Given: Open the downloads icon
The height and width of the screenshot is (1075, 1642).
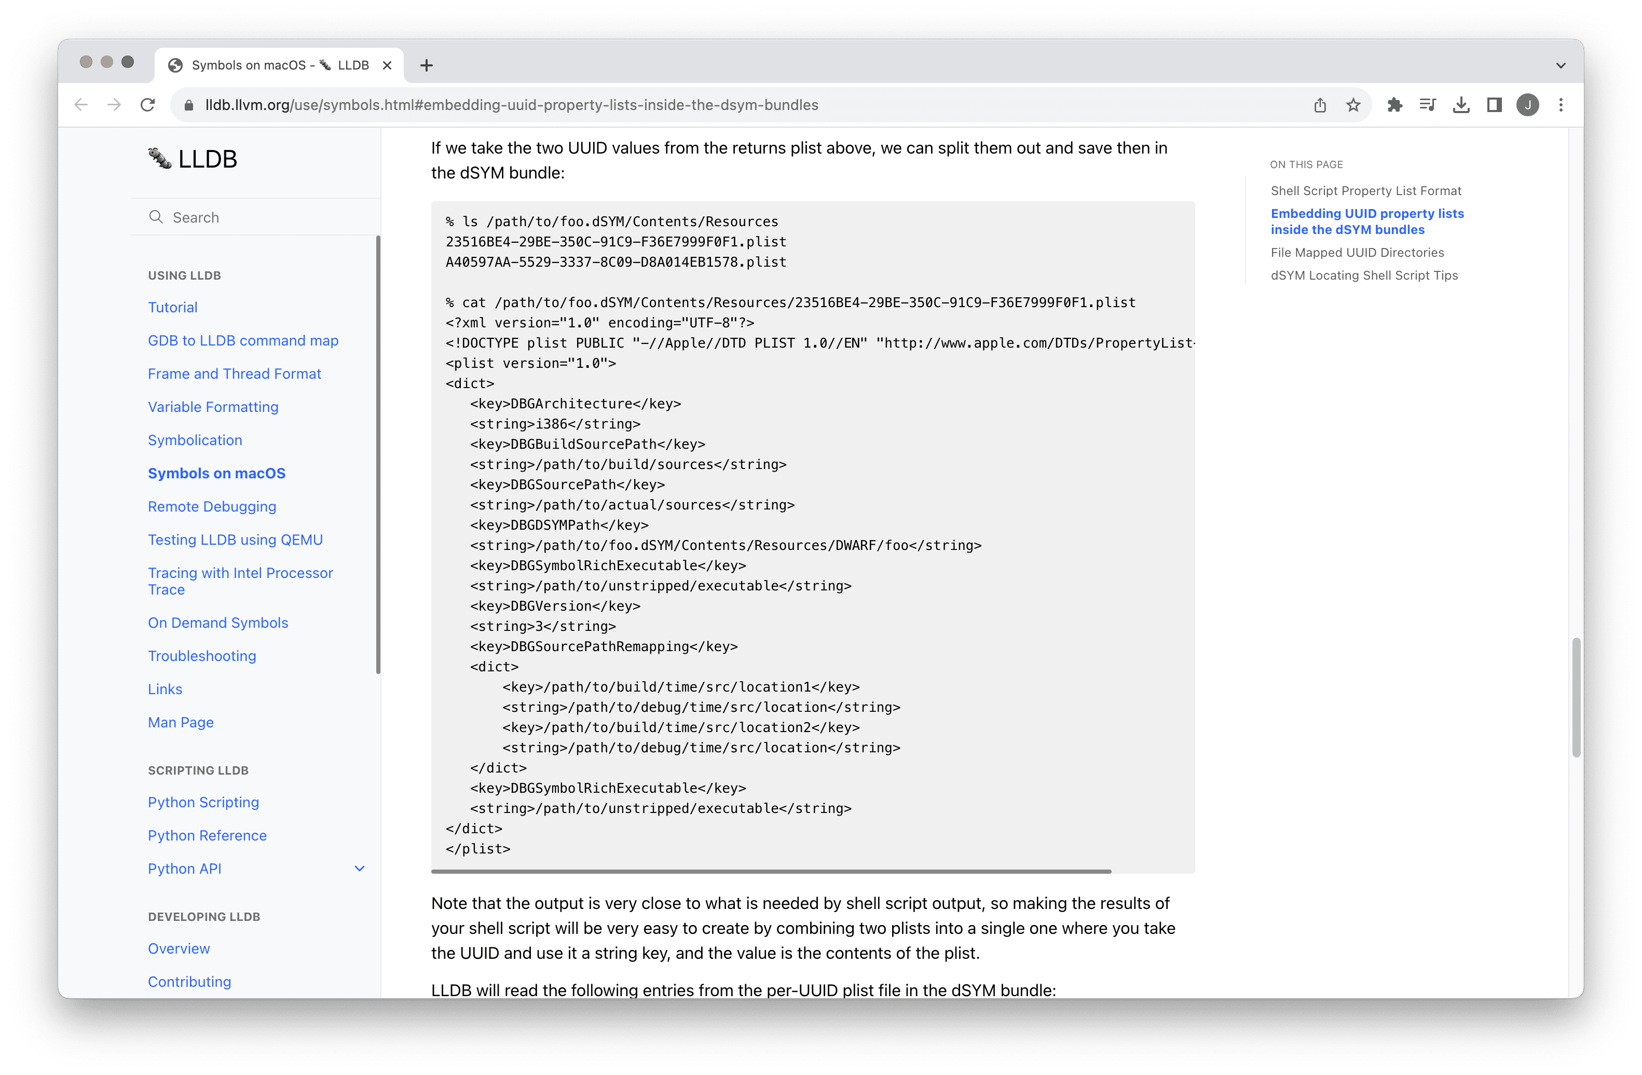Looking at the screenshot, I should point(1460,105).
